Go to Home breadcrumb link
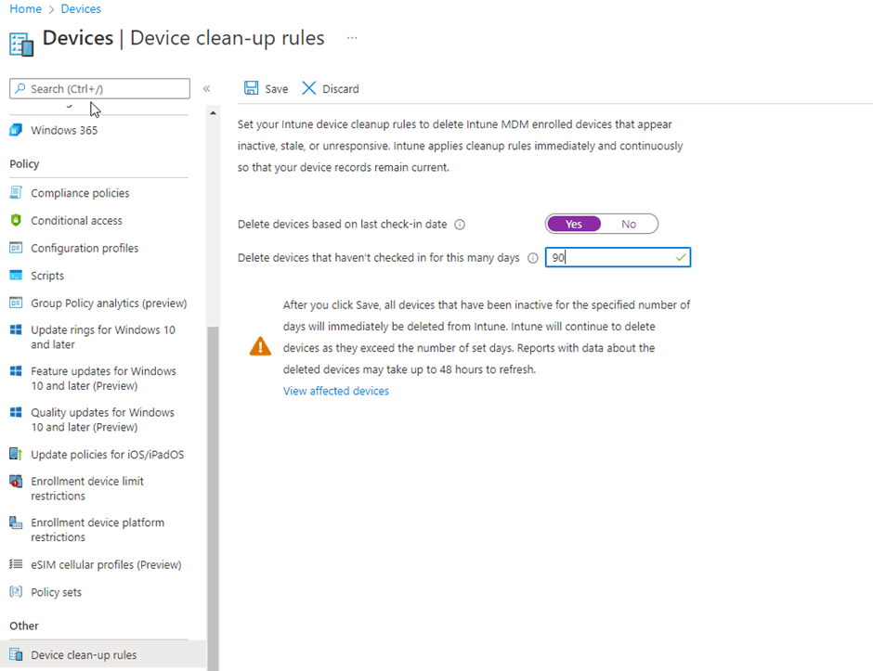Screen dimensions: 873x671 [x=25, y=8]
